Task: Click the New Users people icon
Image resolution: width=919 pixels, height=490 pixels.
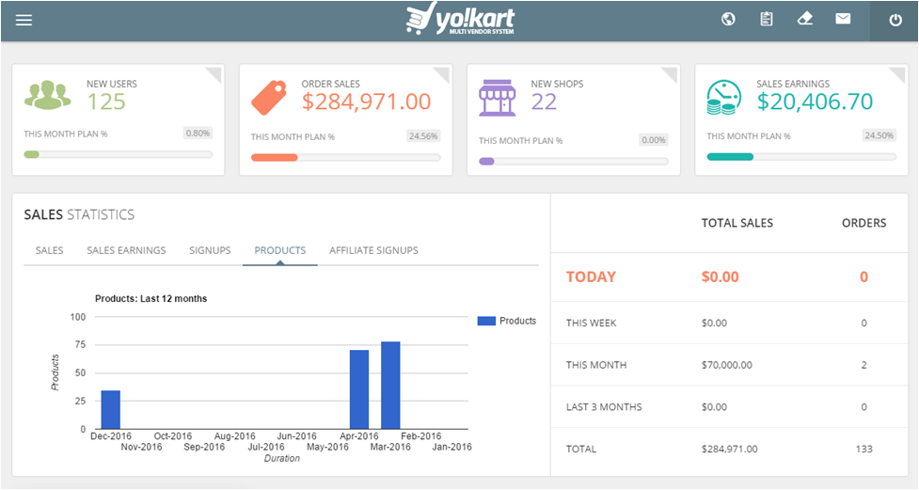Action: point(47,95)
